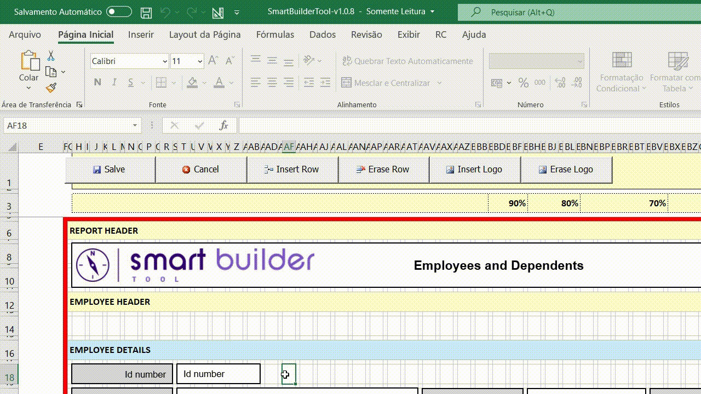Select the Format Painter brush icon

click(x=51, y=88)
